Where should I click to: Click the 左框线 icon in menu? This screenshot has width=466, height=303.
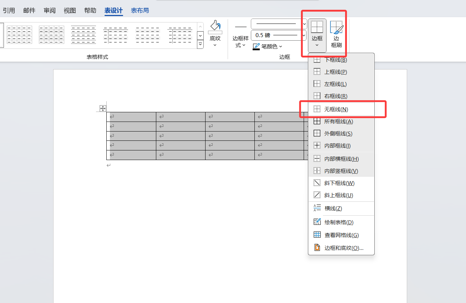coord(317,84)
